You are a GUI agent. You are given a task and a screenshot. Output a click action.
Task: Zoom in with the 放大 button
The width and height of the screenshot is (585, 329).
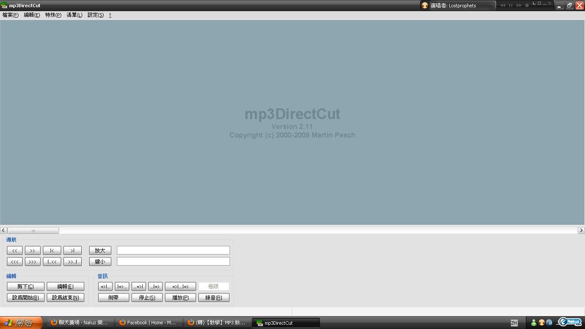tap(100, 251)
